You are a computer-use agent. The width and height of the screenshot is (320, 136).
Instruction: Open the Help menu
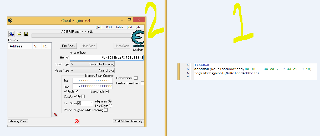[99, 27]
